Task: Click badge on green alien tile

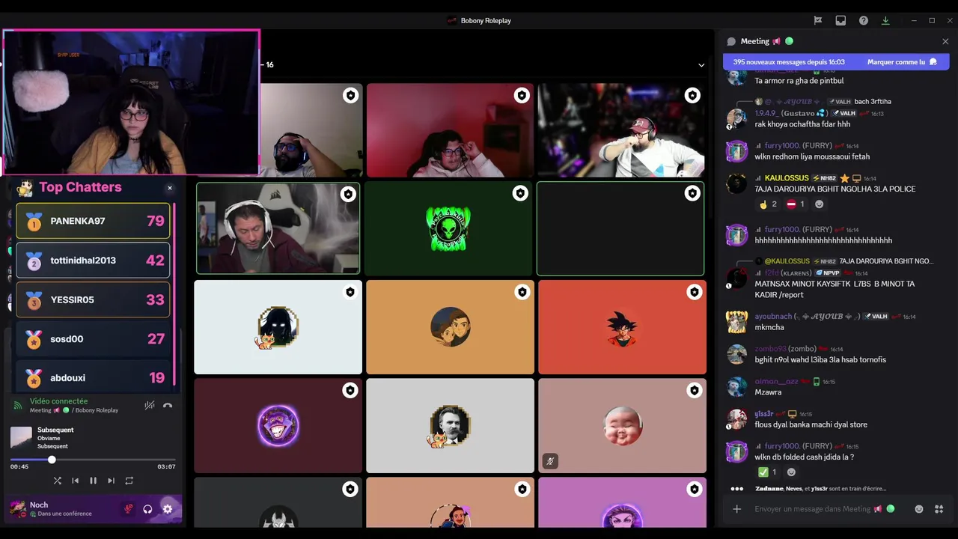Action: [x=520, y=194]
